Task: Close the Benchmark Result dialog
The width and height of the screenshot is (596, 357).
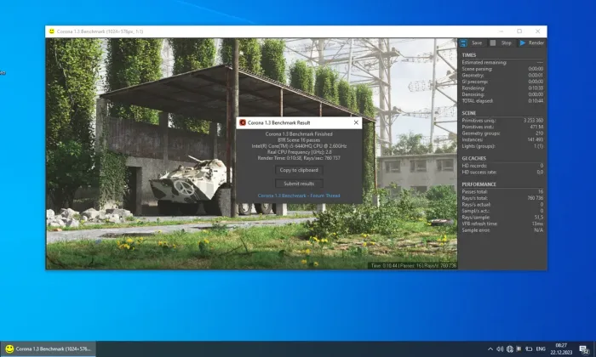Action: (x=356, y=123)
